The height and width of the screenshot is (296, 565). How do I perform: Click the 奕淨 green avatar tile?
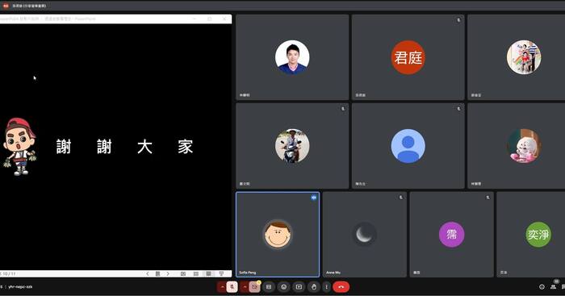[531, 235]
